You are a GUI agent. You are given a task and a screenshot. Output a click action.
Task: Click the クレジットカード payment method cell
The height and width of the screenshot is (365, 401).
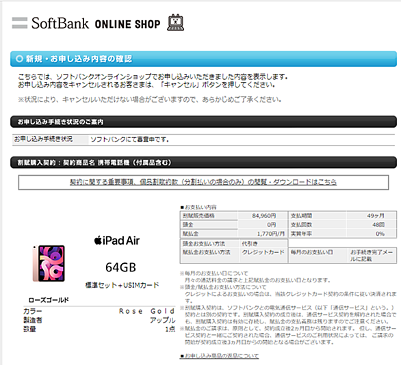click(x=263, y=252)
